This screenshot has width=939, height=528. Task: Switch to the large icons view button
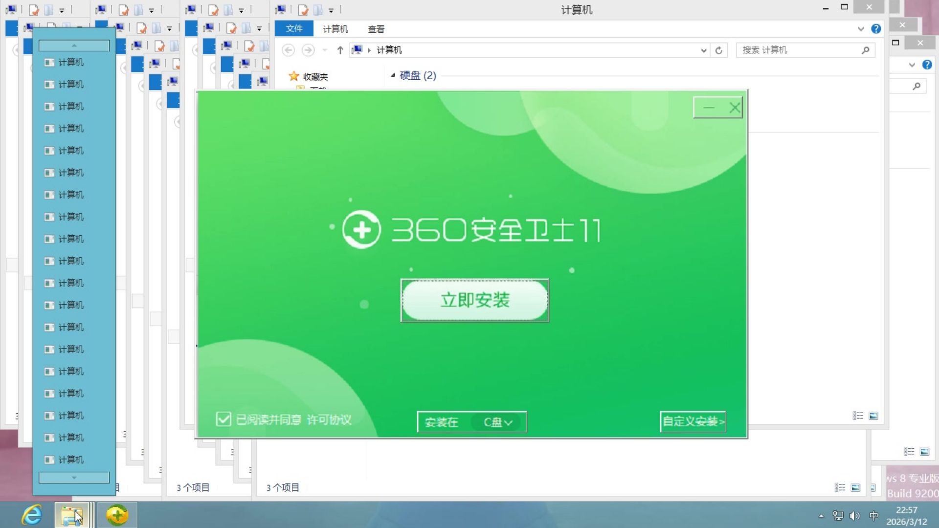point(873,416)
